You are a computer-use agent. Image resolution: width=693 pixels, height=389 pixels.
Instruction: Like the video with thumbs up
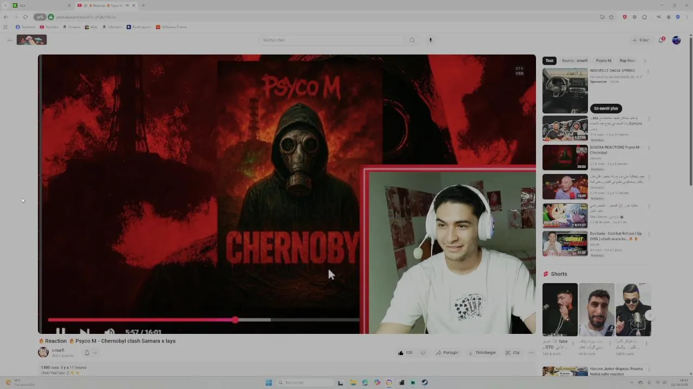[405, 353]
